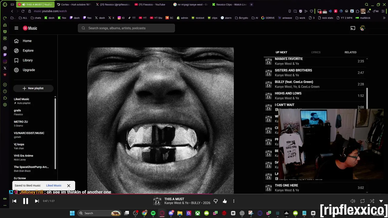Collapse the player page with the down arrow
The width and height of the screenshot is (388, 218).
381,201
